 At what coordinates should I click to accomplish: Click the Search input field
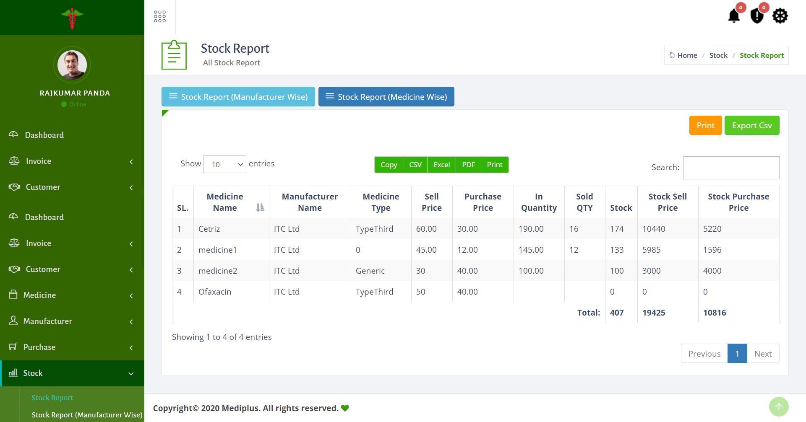731,168
